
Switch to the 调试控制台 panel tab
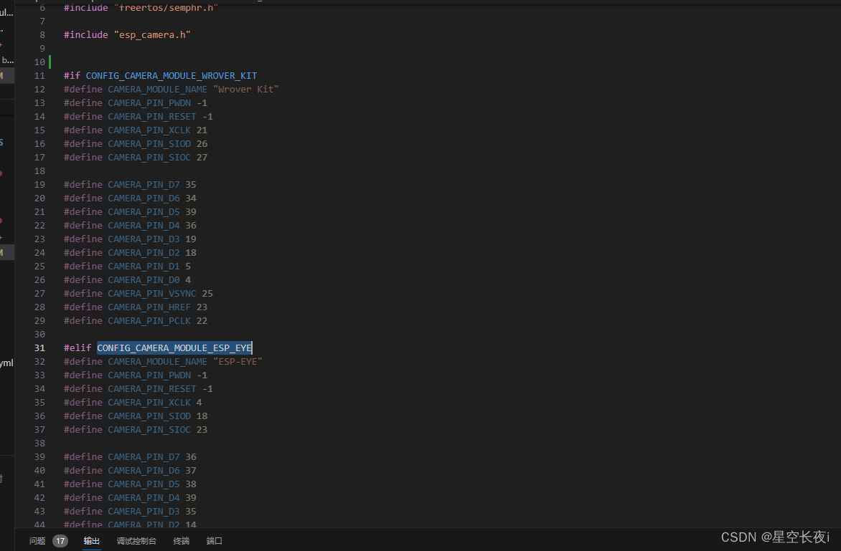(136, 541)
